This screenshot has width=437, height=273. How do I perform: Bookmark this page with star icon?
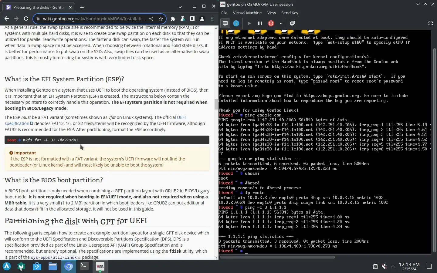tap(161, 19)
